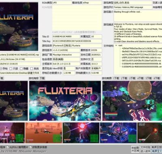Enable the 只读 read-only checkbox
The image size is (162, 154).
pos(11,68)
